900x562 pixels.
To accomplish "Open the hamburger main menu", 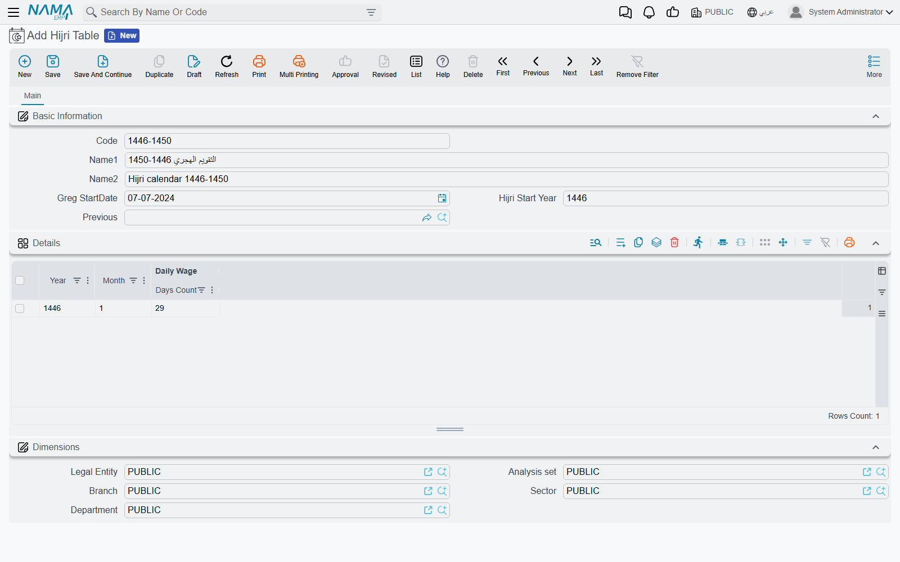I will [13, 12].
